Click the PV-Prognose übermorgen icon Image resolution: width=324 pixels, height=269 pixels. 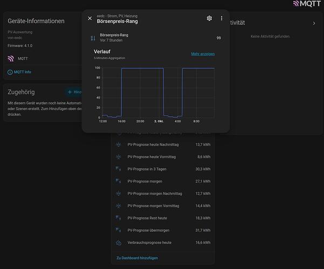[119, 230]
